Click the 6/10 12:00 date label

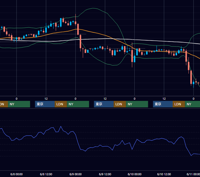pos(164,174)
